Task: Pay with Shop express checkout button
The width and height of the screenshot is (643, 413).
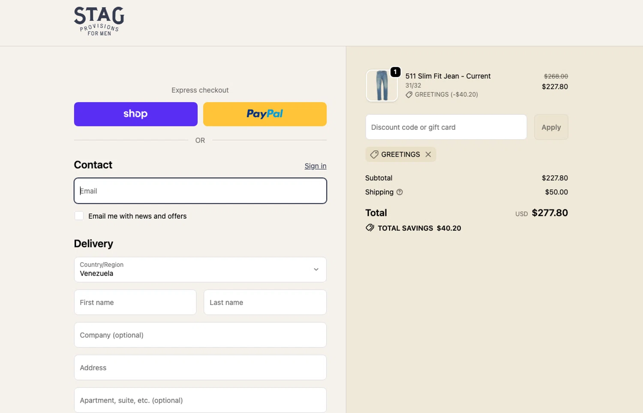Action: [x=135, y=114]
